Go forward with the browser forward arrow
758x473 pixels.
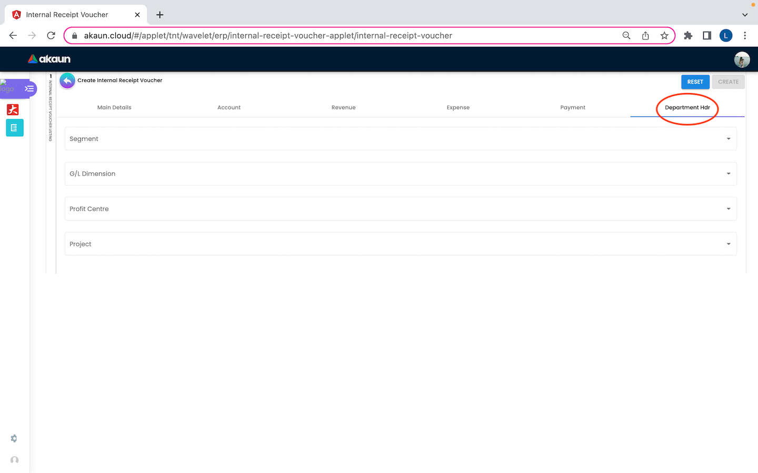[32, 36]
